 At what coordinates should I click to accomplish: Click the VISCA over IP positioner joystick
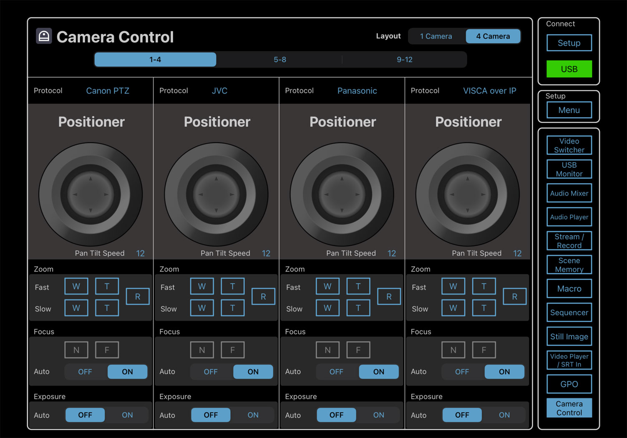(467, 194)
